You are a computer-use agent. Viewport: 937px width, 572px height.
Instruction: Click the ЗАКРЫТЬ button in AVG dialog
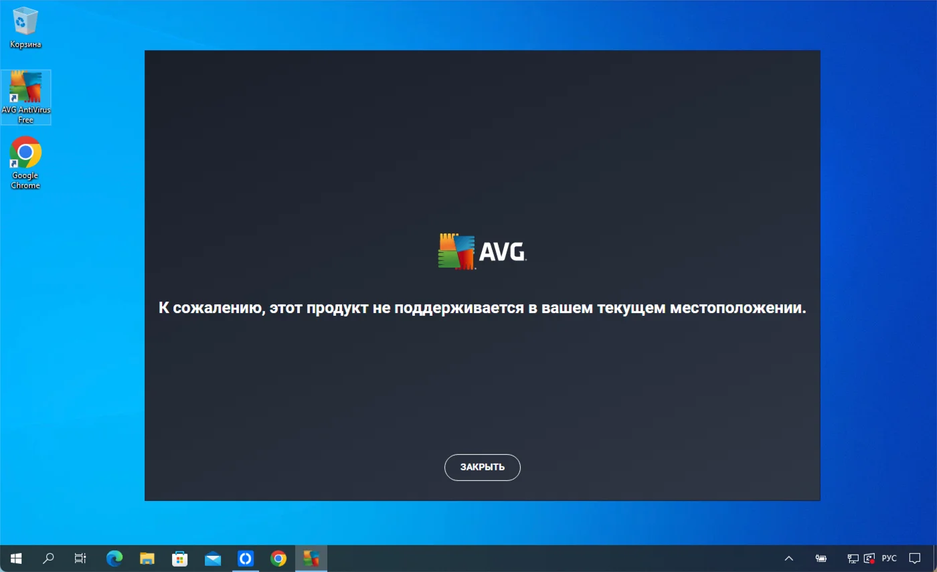pyautogui.click(x=482, y=467)
